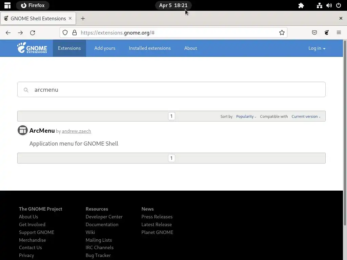The height and width of the screenshot is (260, 347).
Task: Open Latest Release footer link
Action: [x=157, y=224]
